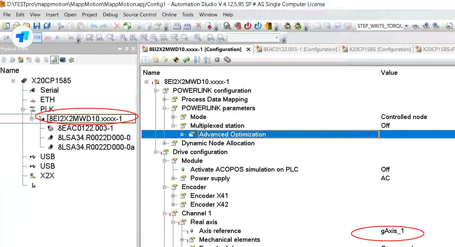Expand the Advanced Optimization node
Screen dimensions: 455x247
click(x=182, y=135)
